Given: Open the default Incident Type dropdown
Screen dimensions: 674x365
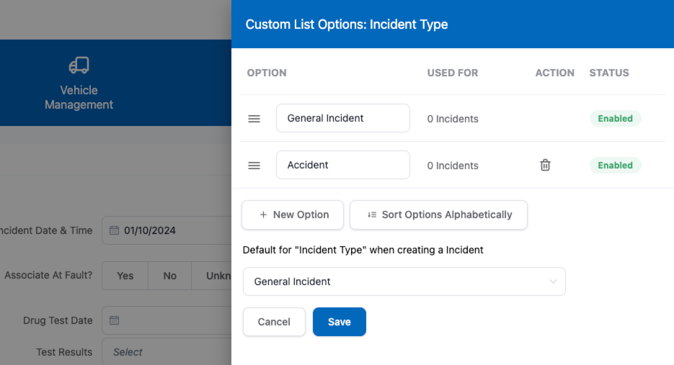Looking at the screenshot, I should 404,281.
